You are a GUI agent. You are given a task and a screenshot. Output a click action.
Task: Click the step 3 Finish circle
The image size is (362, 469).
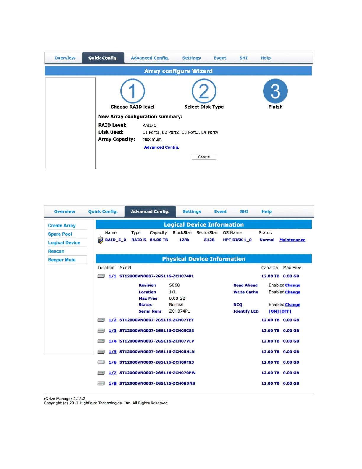point(275,91)
